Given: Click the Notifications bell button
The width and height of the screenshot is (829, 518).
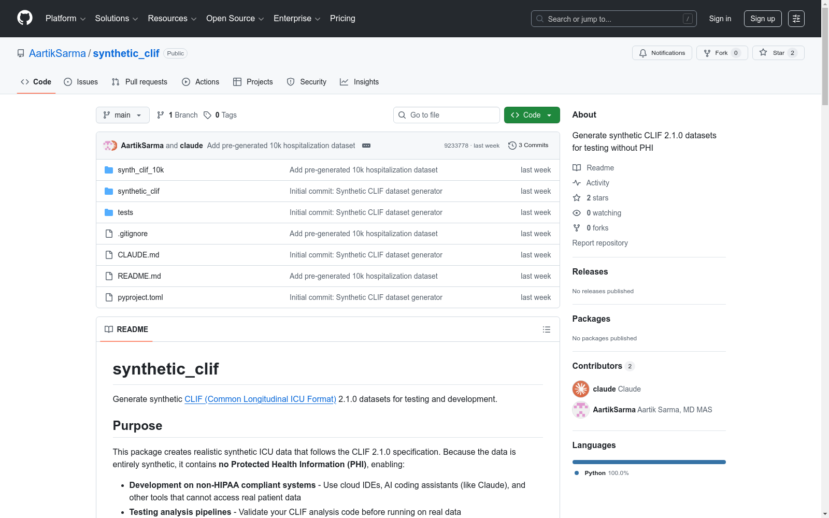Looking at the screenshot, I should pos(662,53).
